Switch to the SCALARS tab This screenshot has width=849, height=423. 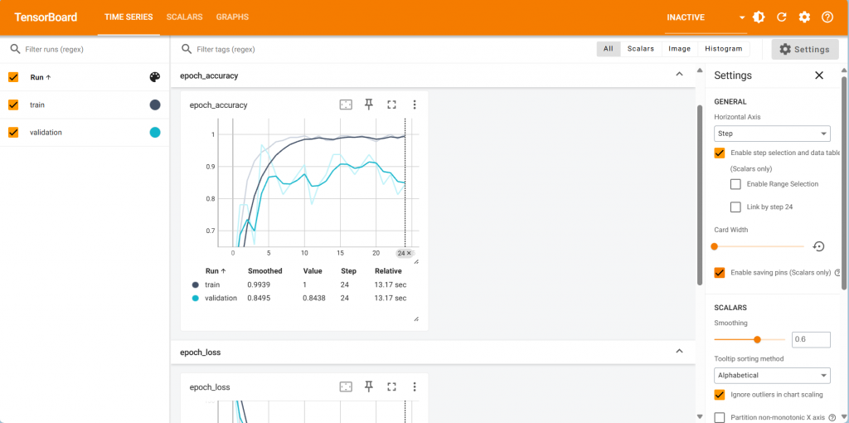click(x=184, y=17)
